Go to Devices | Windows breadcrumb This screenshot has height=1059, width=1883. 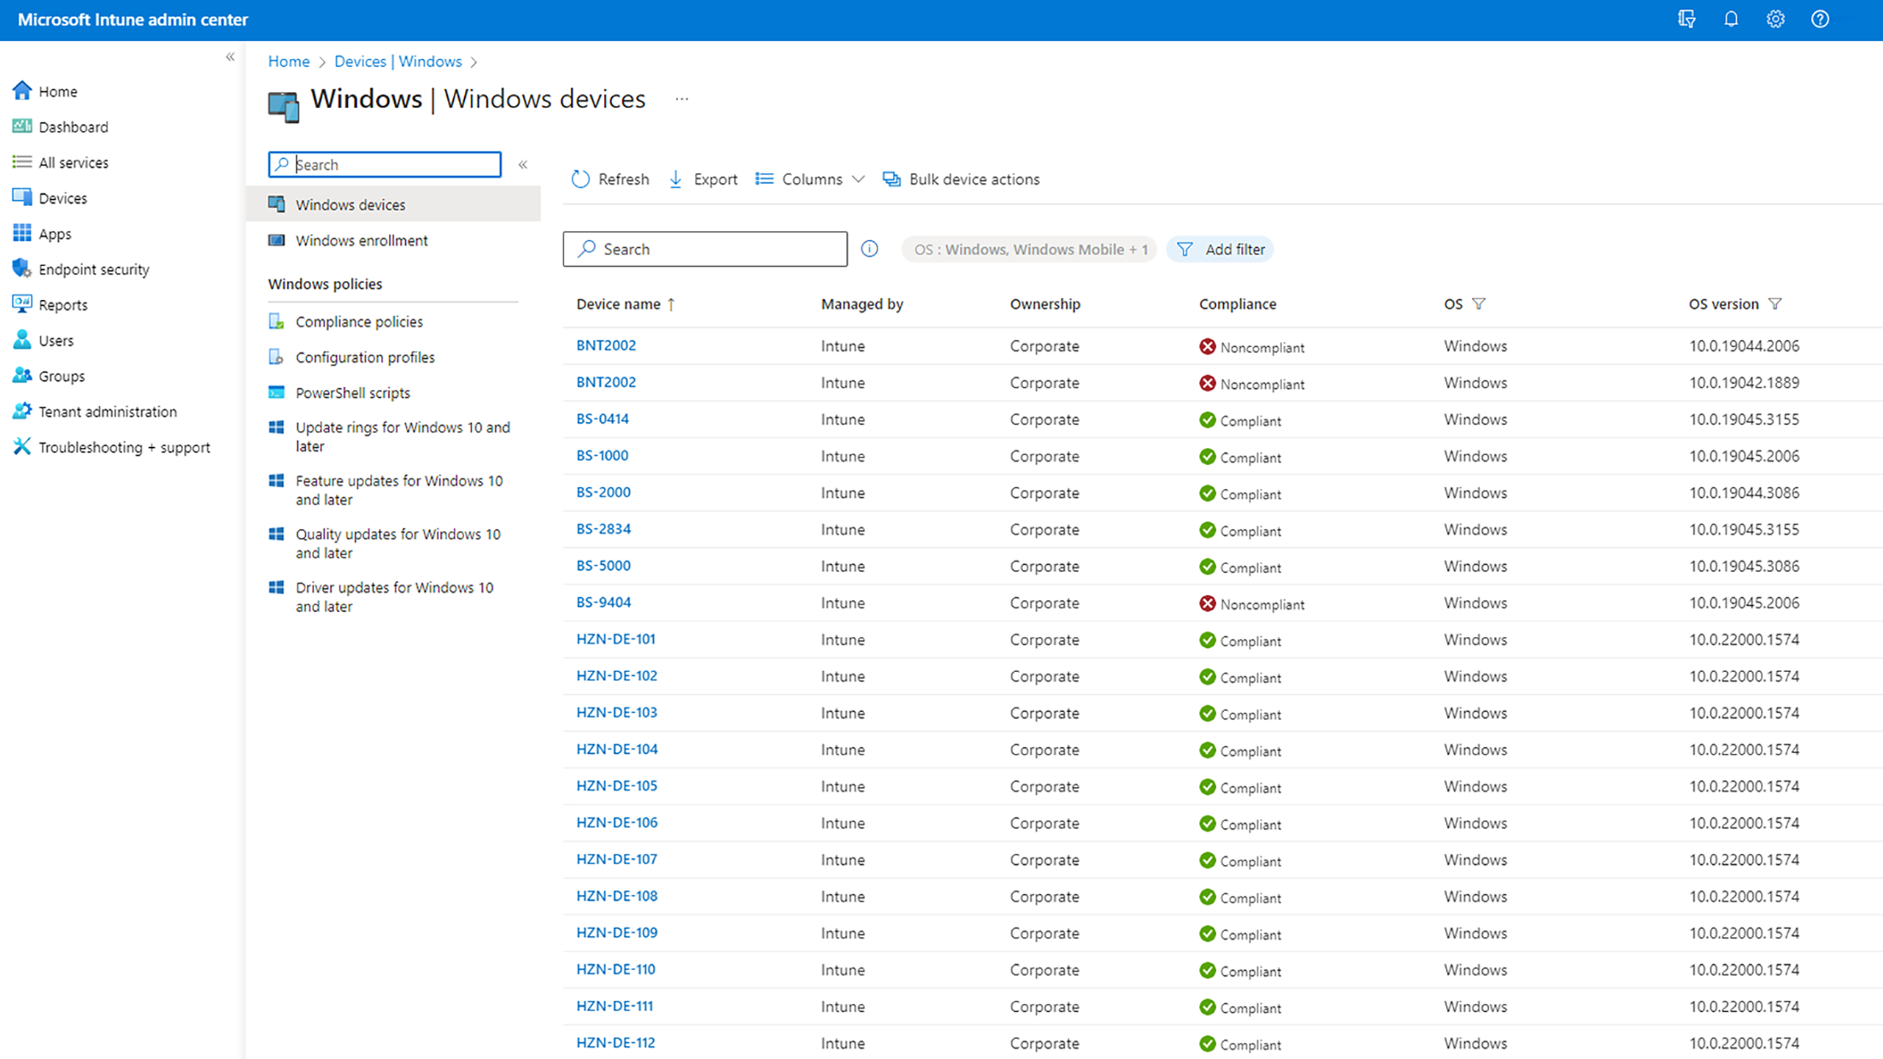(x=398, y=61)
